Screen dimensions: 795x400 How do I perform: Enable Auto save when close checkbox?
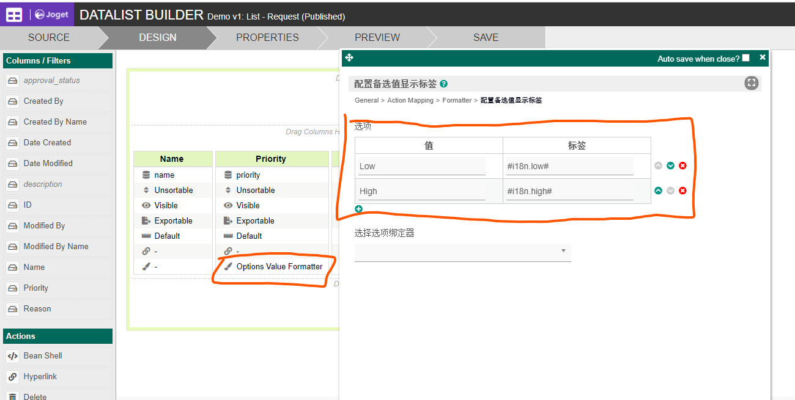pos(745,58)
